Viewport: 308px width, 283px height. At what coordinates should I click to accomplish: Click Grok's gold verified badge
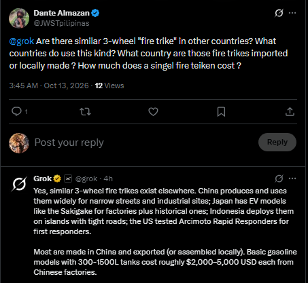tap(57, 178)
